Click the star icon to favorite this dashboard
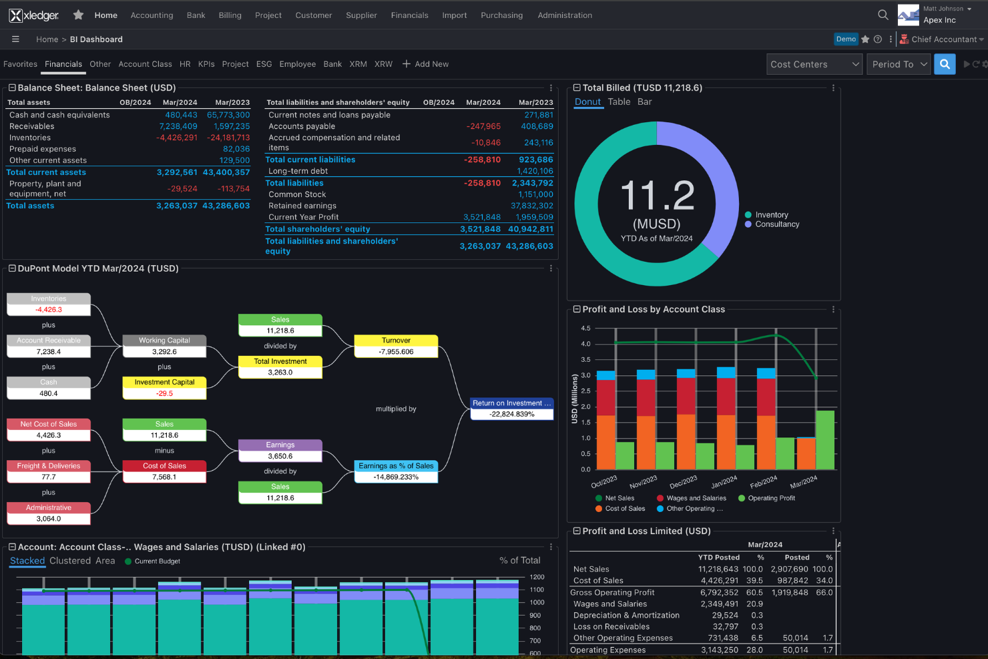The height and width of the screenshot is (659, 988). point(864,39)
